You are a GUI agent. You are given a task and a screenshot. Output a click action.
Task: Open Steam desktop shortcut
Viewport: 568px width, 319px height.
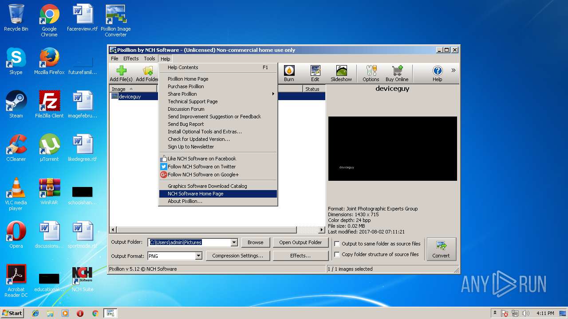click(x=16, y=105)
